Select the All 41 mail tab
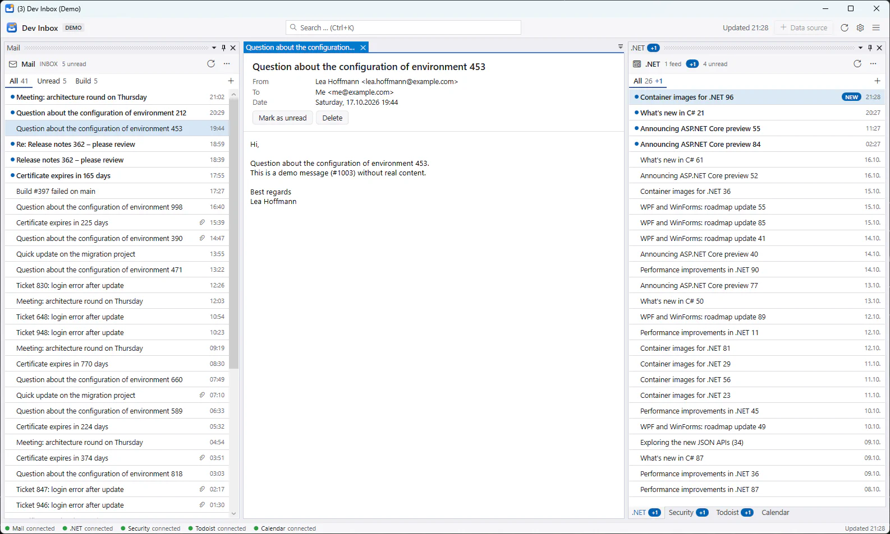The width and height of the screenshot is (890, 534). (19, 81)
